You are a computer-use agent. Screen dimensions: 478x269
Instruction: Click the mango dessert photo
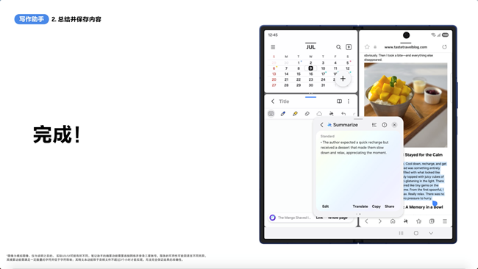pyautogui.click(x=406, y=105)
